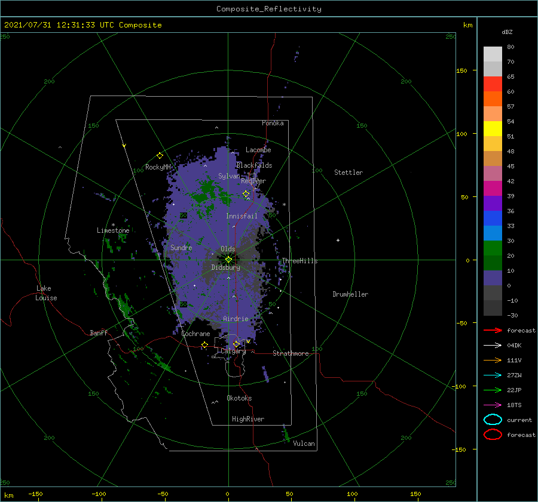Click the Strathmore label
Screen dimensions: 538x502
click(291, 353)
